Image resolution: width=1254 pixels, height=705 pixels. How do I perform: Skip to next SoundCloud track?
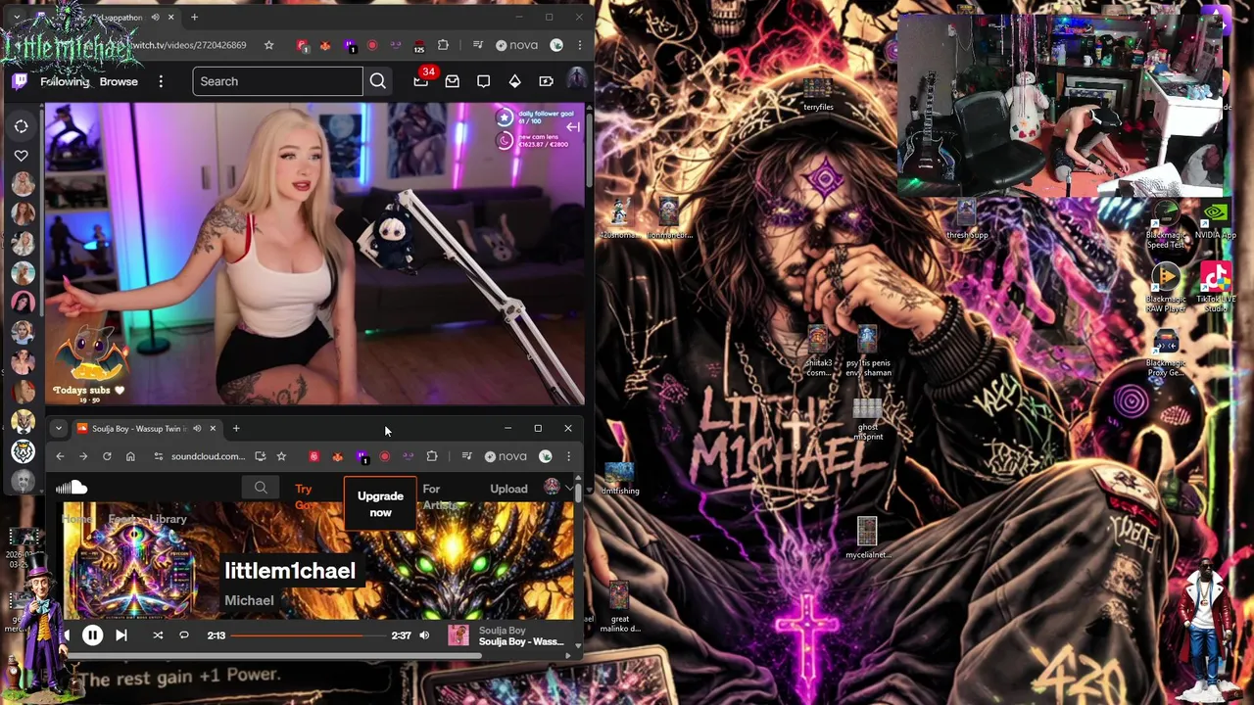click(x=121, y=635)
